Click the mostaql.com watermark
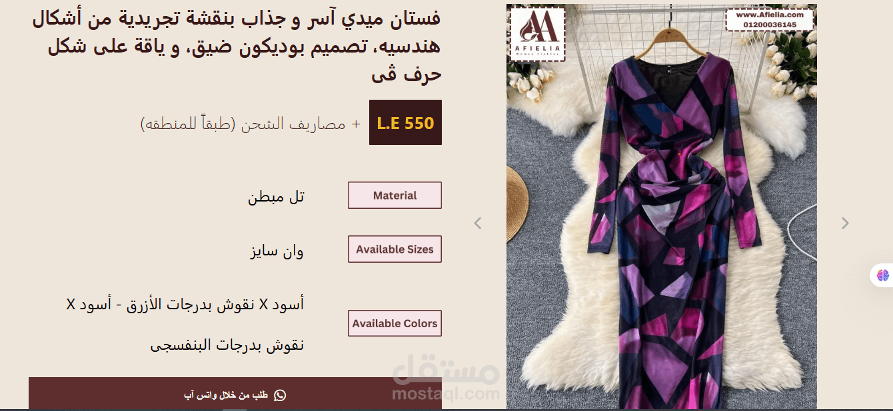This screenshot has width=893, height=411. tap(445, 382)
